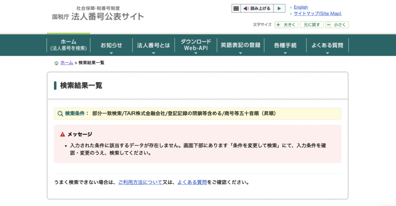Open the お知らせ menu
This screenshot has width=396, height=206.
(x=111, y=45)
